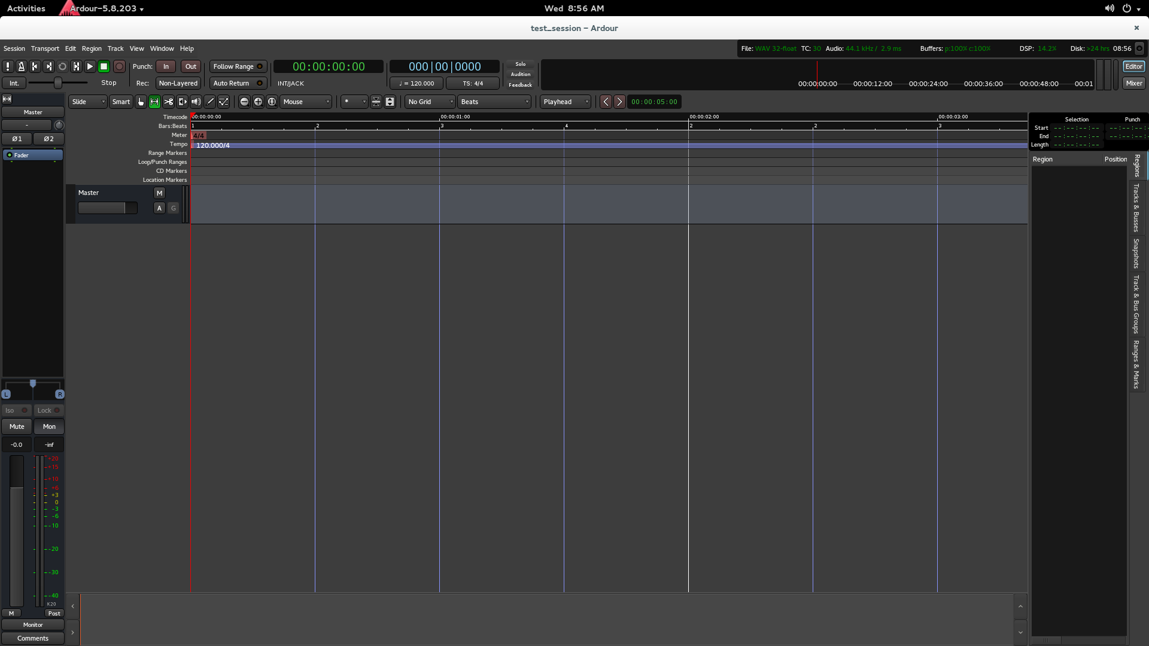The height and width of the screenshot is (646, 1149).
Task: Select the Grab hand tool
Action: point(141,102)
